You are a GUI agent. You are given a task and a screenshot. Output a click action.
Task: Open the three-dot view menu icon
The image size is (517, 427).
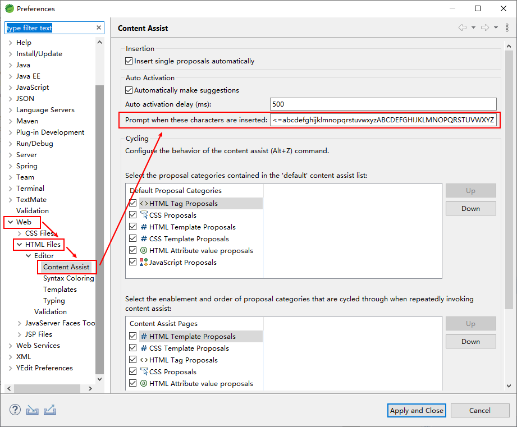pos(507,27)
